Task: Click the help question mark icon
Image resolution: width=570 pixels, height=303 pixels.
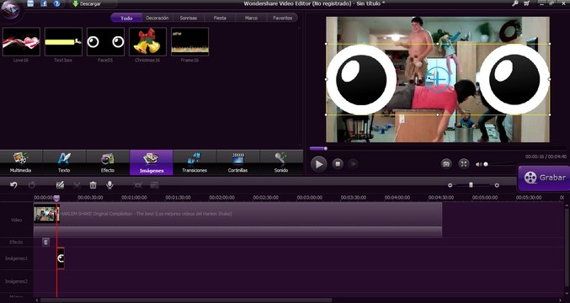Action: tap(56, 3)
